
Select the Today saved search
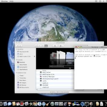coord(21,75)
